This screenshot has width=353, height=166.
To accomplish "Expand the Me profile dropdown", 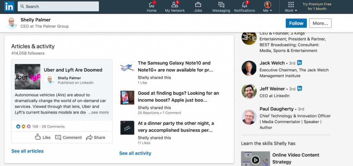I will tap(268, 7).
